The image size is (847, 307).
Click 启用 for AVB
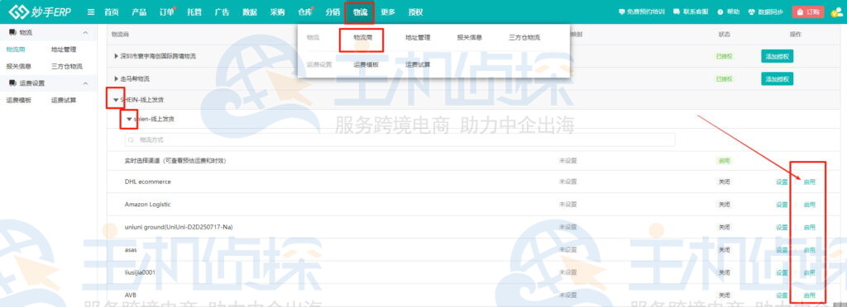[x=809, y=295]
